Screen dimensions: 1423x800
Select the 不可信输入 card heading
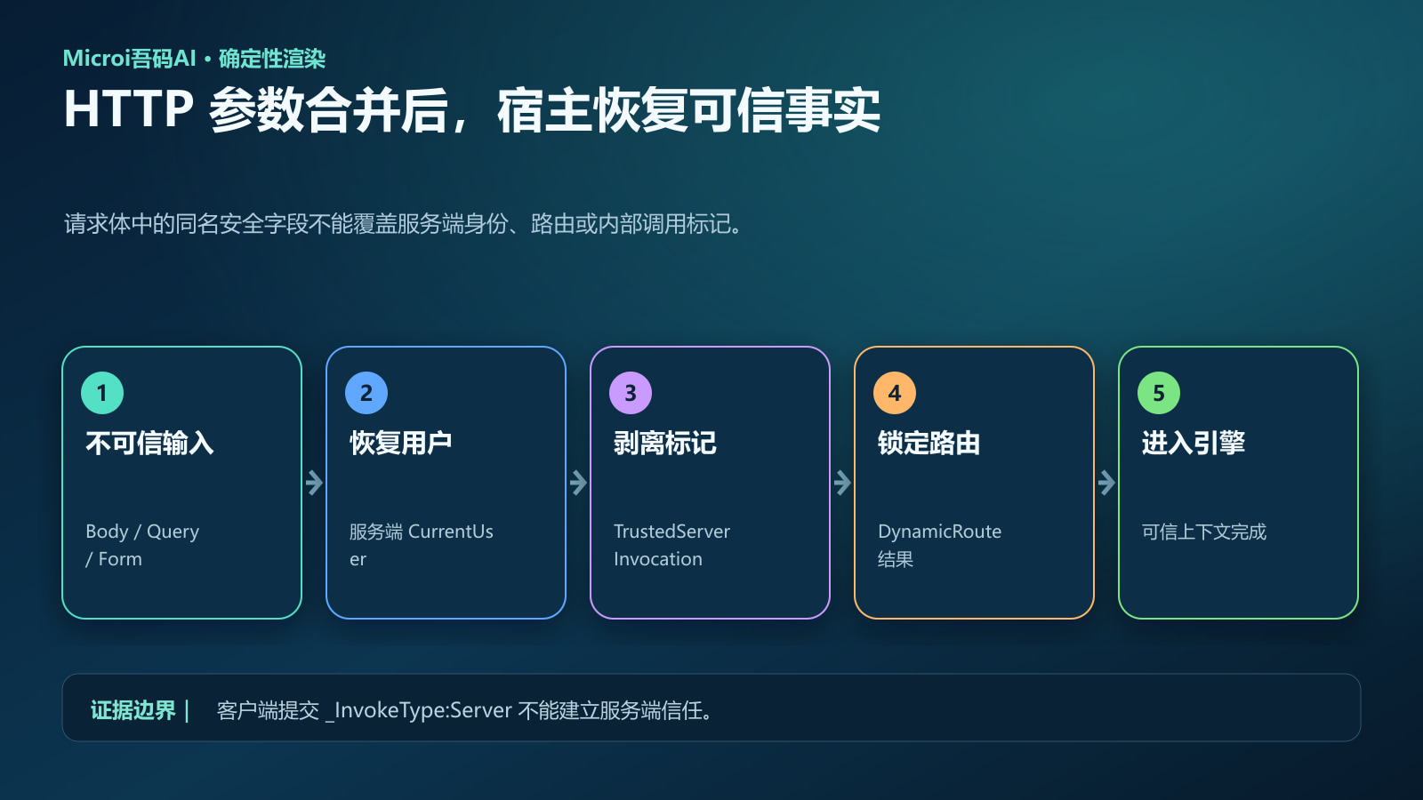tap(149, 443)
